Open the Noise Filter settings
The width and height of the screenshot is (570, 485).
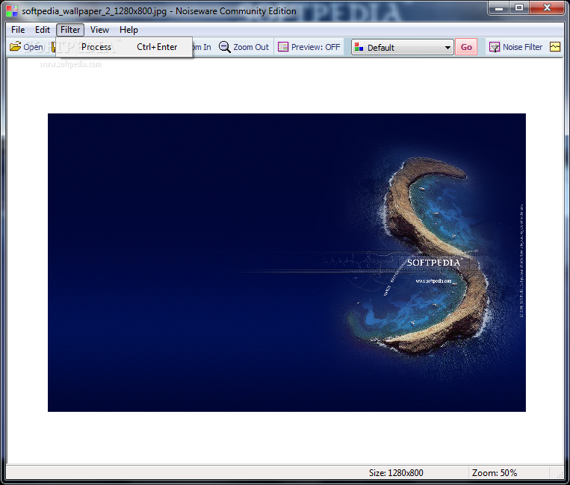pyautogui.click(x=515, y=47)
